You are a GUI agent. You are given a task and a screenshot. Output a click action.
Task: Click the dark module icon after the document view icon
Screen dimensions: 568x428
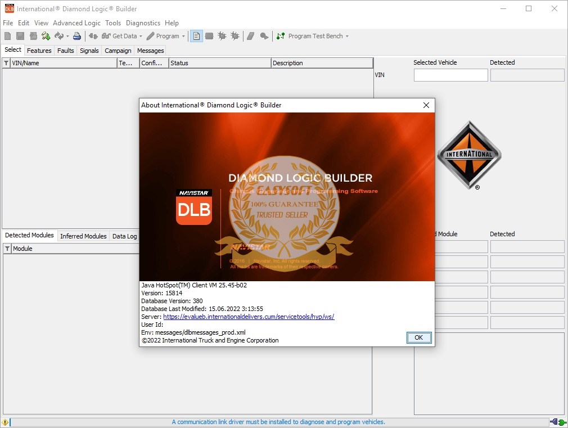point(209,36)
